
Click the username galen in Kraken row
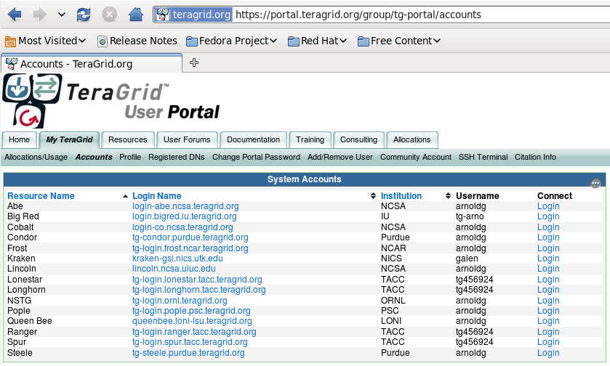(x=467, y=259)
